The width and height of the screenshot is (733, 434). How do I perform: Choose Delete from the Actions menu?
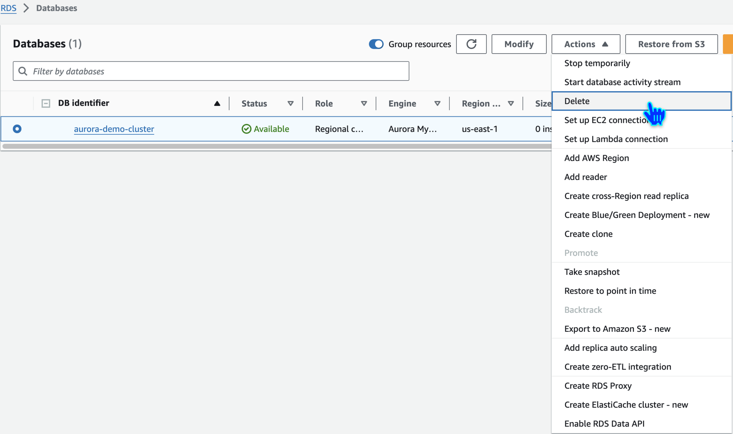coord(577,101)
